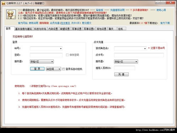Screen dimensions: 177x133
Task: Open the login 服务器 dropdown
Action: click(x=42, y=62)
